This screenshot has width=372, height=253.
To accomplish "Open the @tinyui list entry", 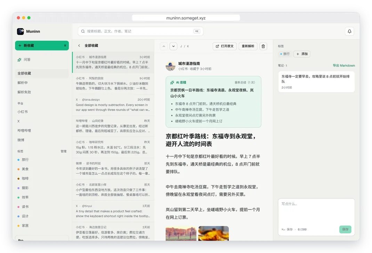I will [x=113, y=211].
